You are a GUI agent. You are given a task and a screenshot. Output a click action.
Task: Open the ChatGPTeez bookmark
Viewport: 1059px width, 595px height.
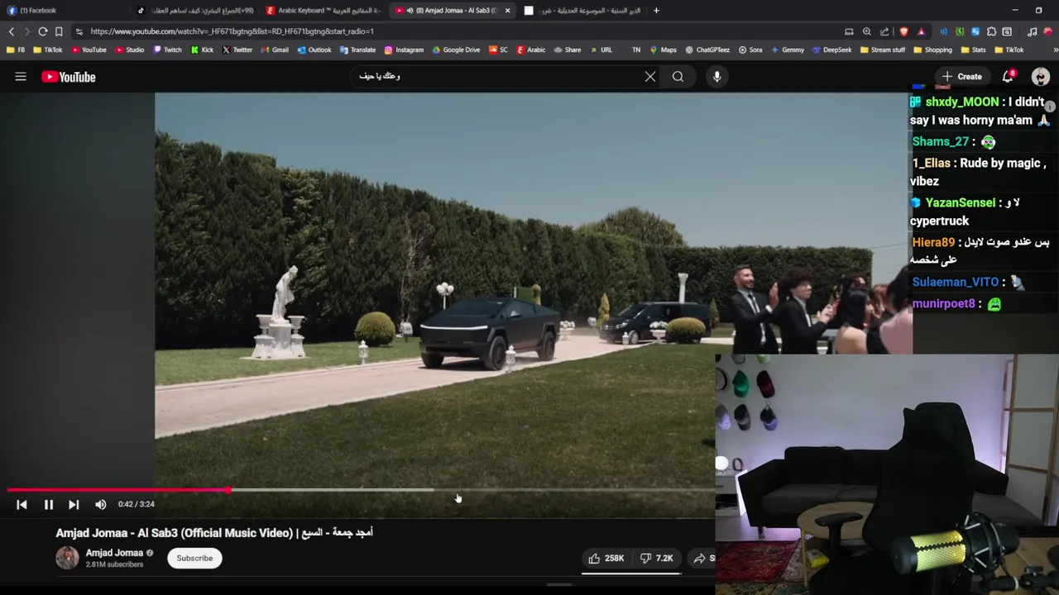[x=707, y=50]
